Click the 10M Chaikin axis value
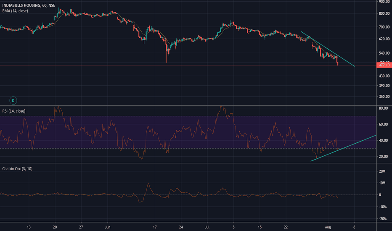 coord(382,183)
